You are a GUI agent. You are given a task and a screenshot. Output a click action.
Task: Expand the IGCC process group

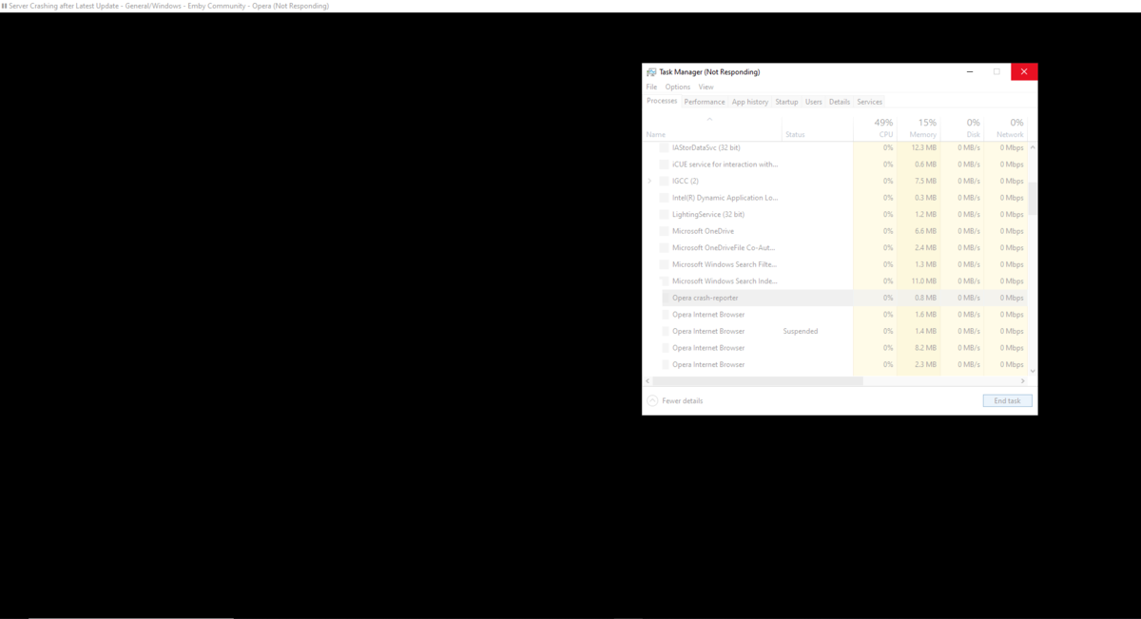(x=649, y=181)
